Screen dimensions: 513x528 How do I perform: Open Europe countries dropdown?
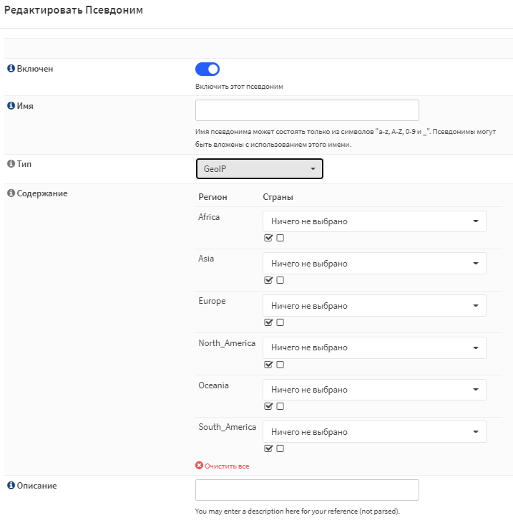(x=374, y=305)
